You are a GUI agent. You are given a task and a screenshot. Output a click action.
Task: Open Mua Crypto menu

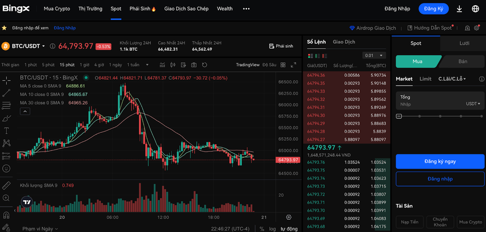tap(57, 9)
